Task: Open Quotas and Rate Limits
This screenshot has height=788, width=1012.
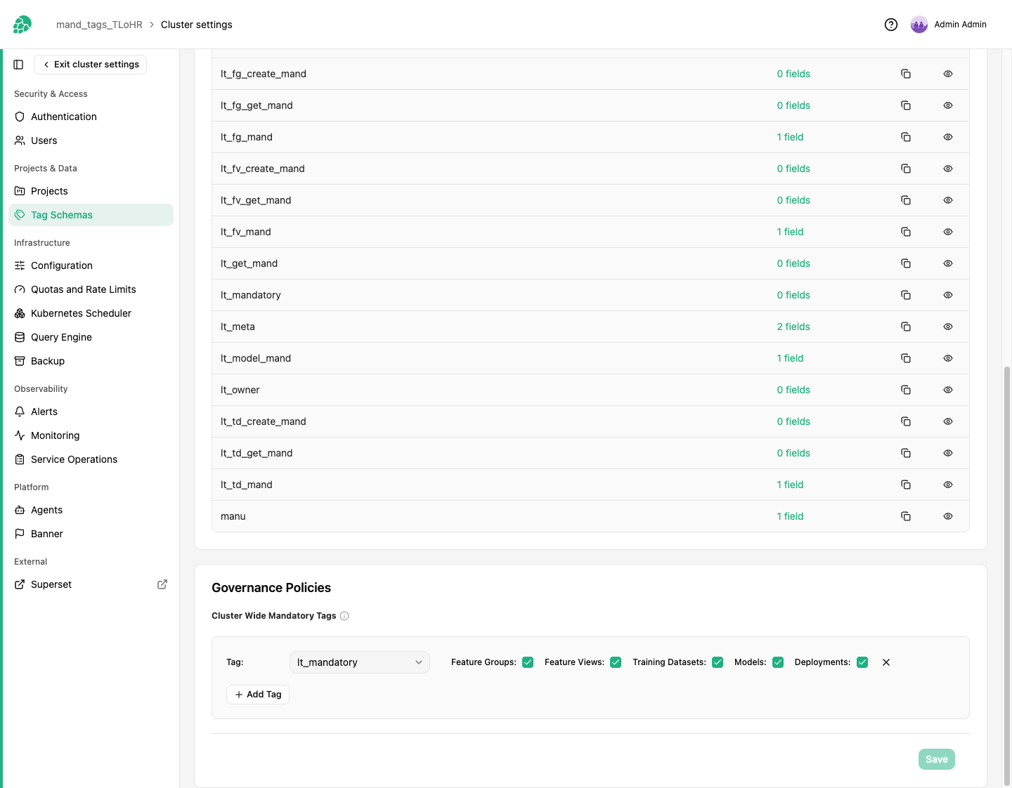Action: [x=91, y=289]
